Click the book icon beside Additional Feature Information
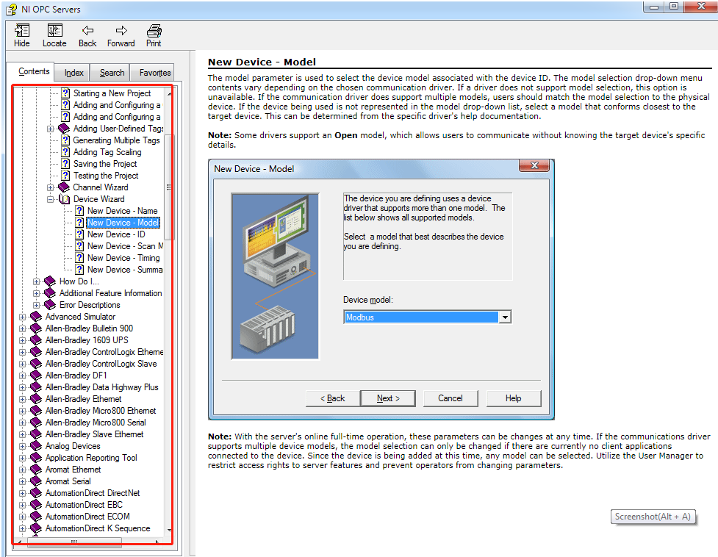The image size is (718, 557). [x=49, y=293]
